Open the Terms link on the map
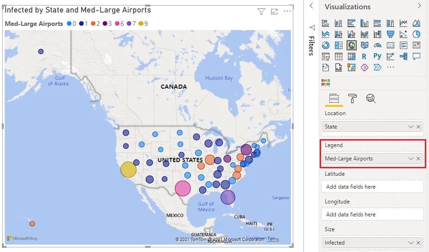The image size is (429, 252). pos(273,240)
